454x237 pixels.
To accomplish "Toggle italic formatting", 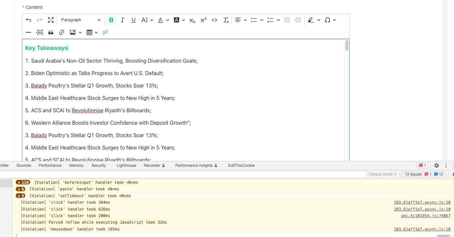I will coord(122,20).
